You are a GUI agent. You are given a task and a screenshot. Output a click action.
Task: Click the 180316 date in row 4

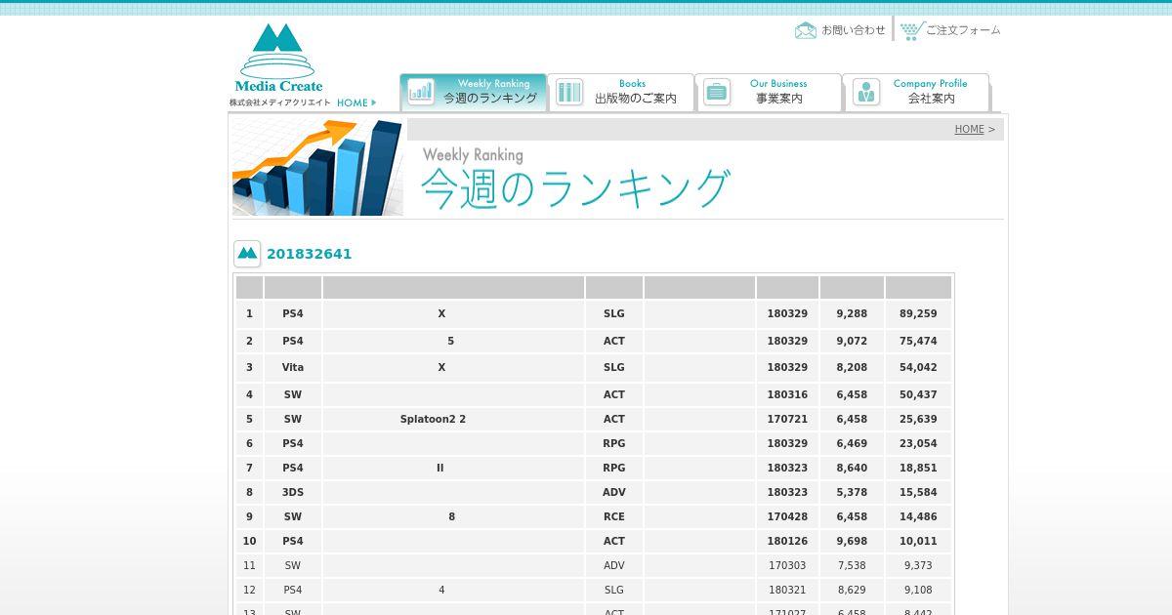click(787, 394)
